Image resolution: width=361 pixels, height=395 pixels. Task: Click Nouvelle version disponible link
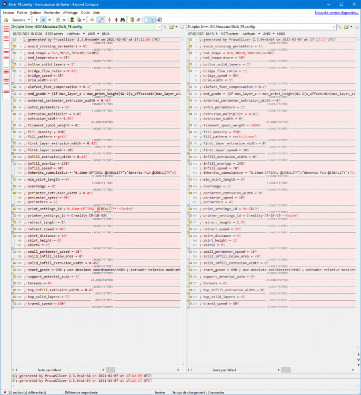pyautogui.click(x=337, y=13)
